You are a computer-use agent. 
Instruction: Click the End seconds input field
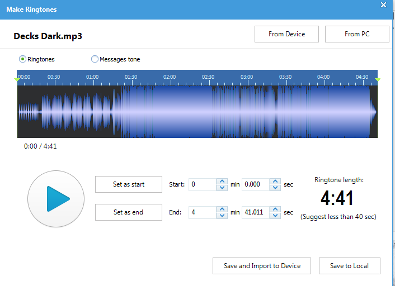pyautogui.click(x=255, y=212)
